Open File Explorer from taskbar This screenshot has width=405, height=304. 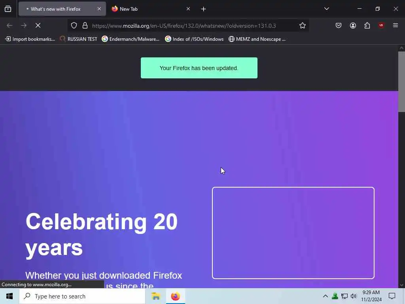coord(156,296)
